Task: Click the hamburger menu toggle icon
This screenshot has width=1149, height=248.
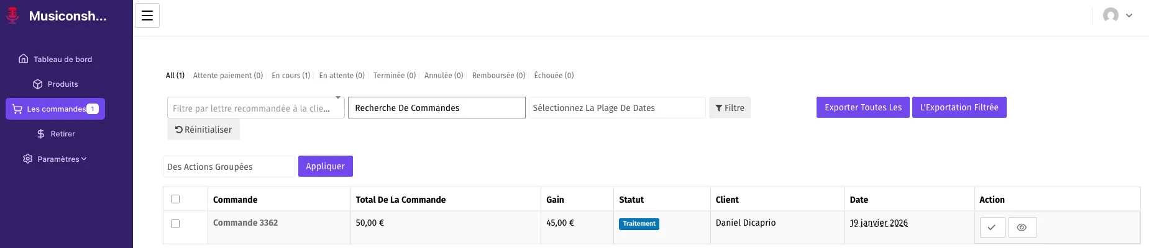Action: [x=147, y=15]
